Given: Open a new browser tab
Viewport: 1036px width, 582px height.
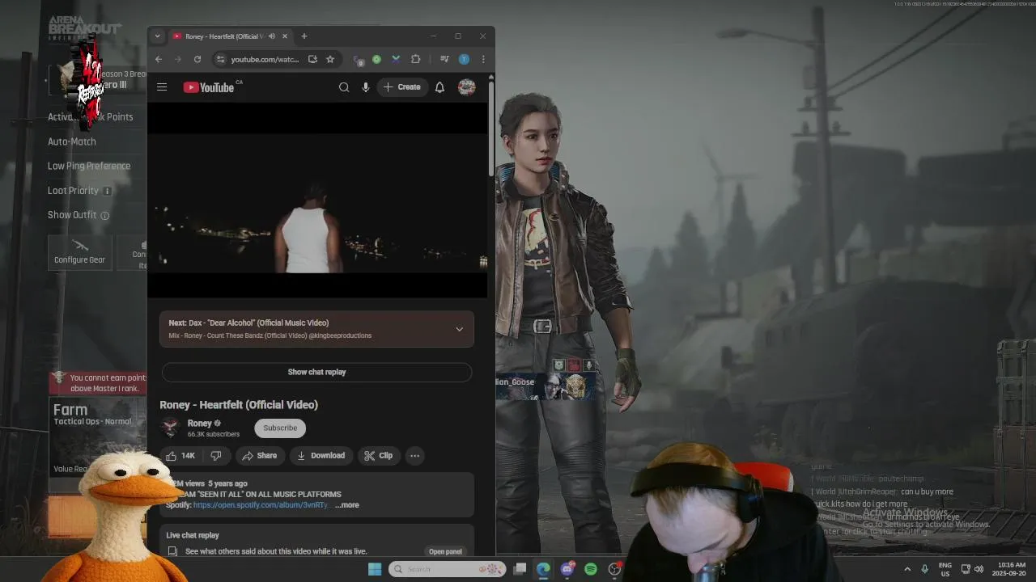Looking at the screenshot, I should (304, 36).
